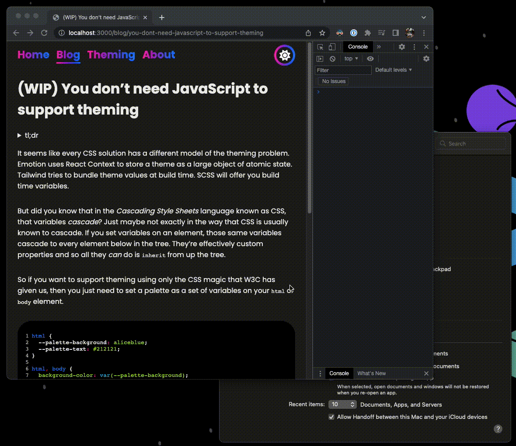Click the address bar URL
516x446 pixels.
pyautogui.click(x=166, y=33)
